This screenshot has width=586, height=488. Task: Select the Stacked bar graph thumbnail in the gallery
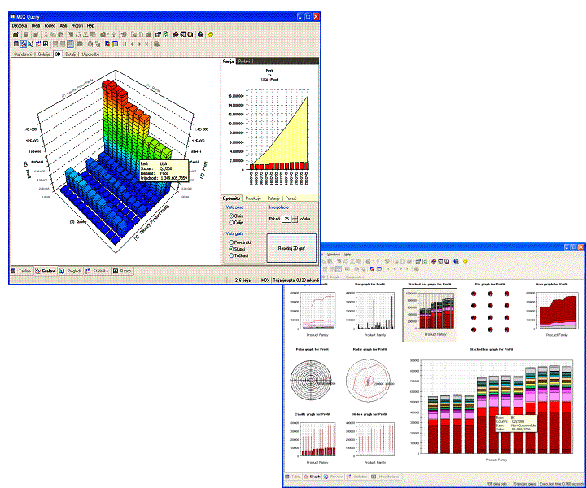point(430,315)
